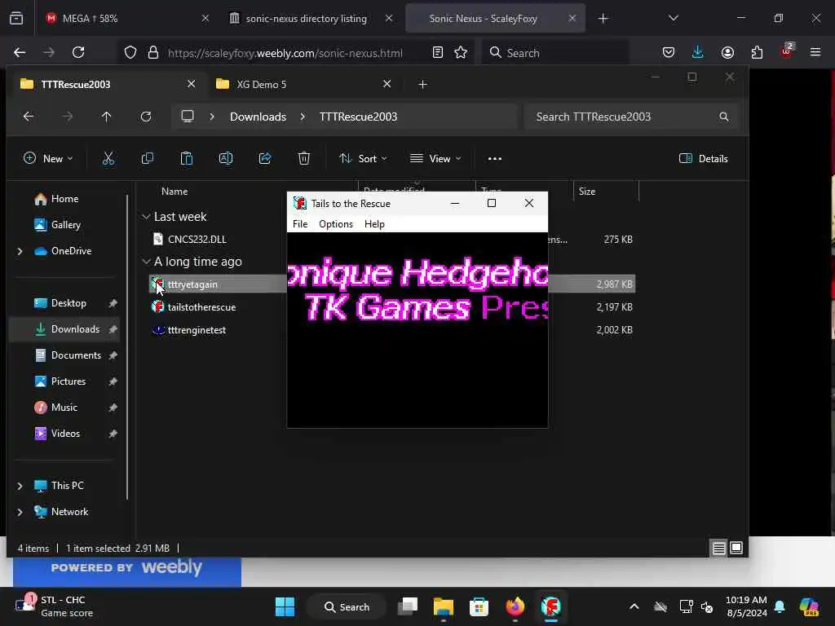The width and height of the screenshot is (835, 626).
Task: Open Firefox account icon
Action: [727, 52]
